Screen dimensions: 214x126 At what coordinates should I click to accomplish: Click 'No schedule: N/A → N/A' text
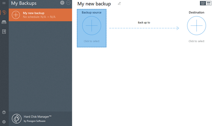[39, 17]
